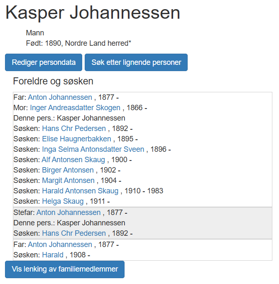Open sibling Harald born 1908 link
The image size is (279, 284).
(53, 255)
